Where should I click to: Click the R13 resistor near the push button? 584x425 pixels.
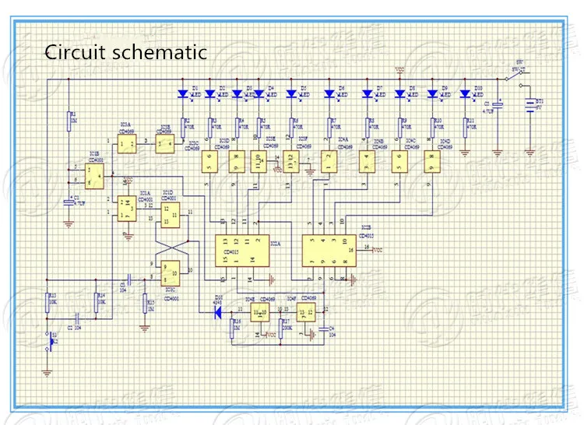pyautogui.click(x=47, y=303)
